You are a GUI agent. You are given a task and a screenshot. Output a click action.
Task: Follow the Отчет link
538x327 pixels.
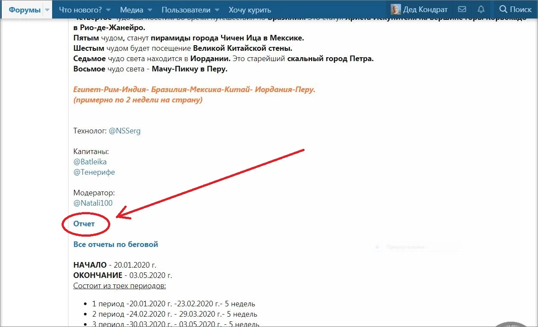(x=84, y=224)
